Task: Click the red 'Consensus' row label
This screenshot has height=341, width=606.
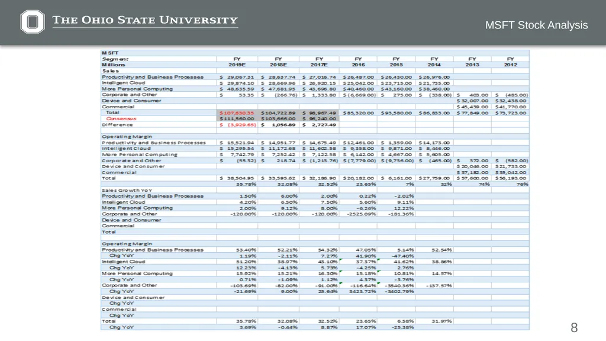Action: click(121, 118)
